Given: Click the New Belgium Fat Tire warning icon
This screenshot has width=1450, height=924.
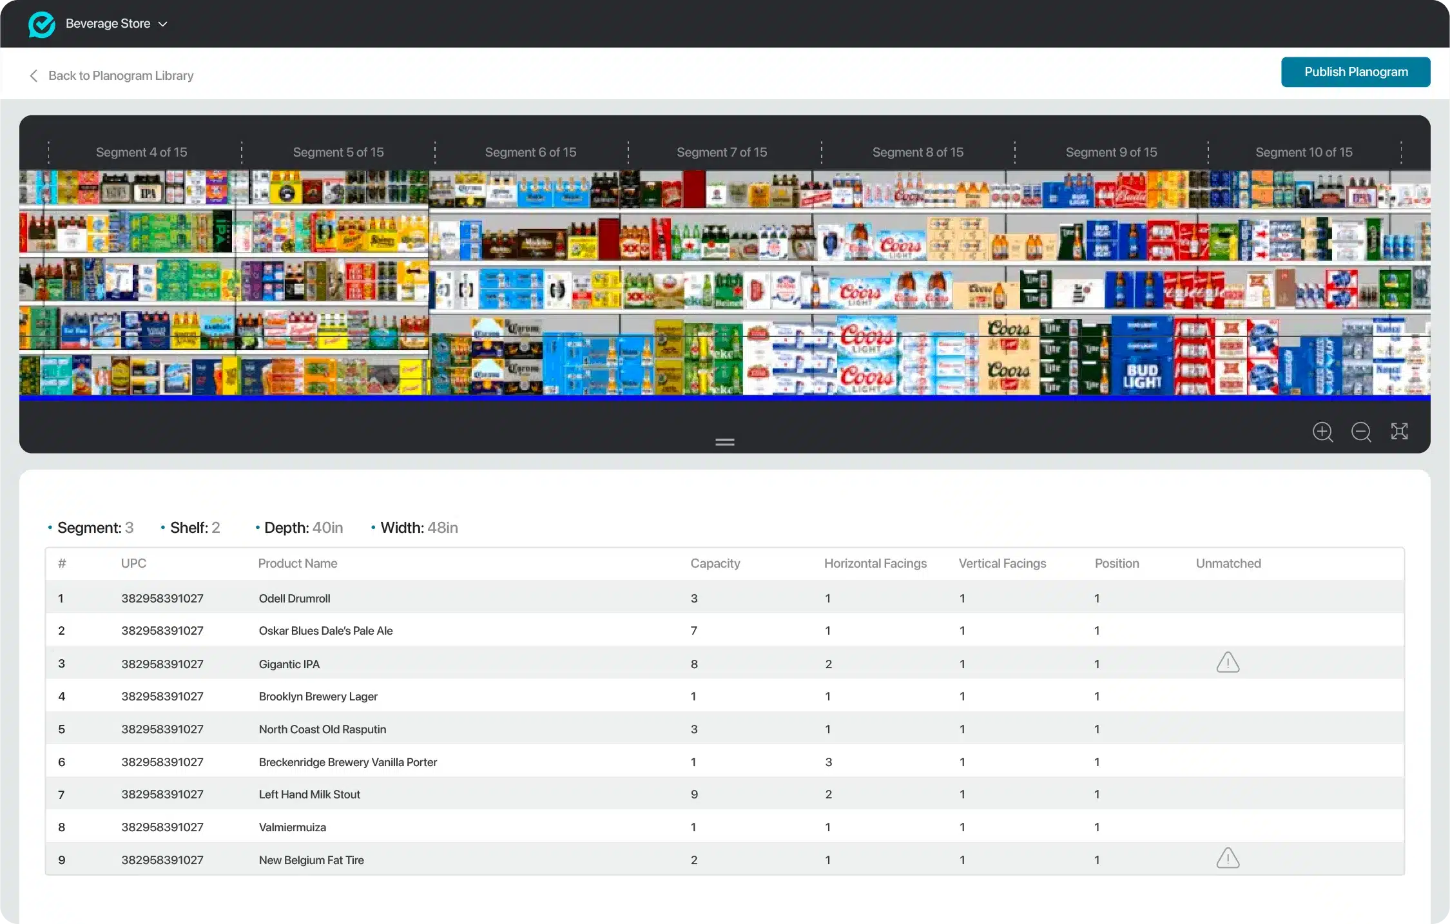Looking at the screenshot, I should coord(1228,858).
